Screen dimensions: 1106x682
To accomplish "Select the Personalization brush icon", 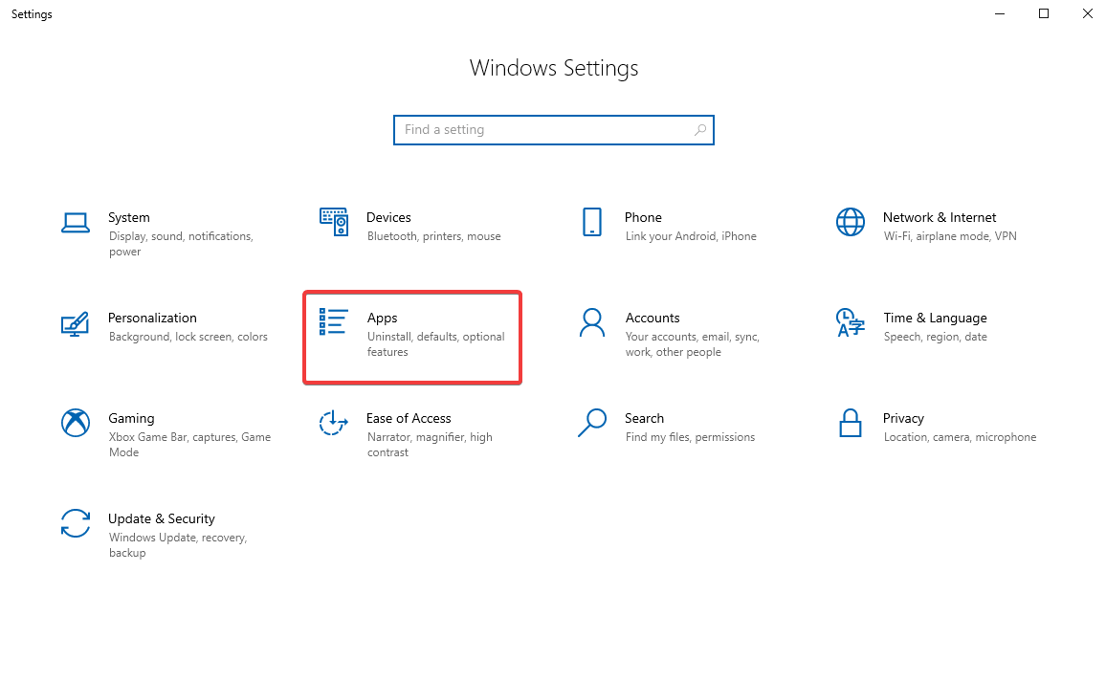I will coord(76,324).
